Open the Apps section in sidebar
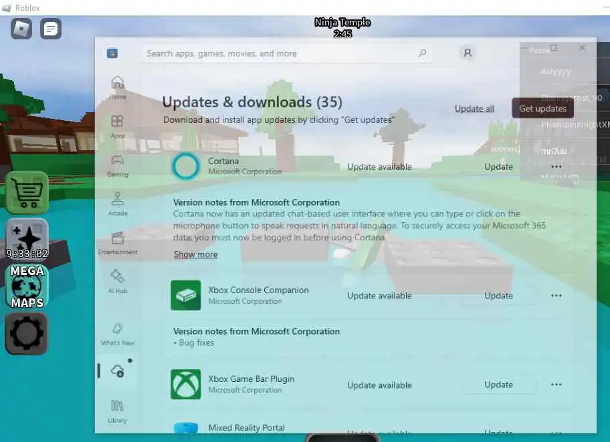 [118, 127]
